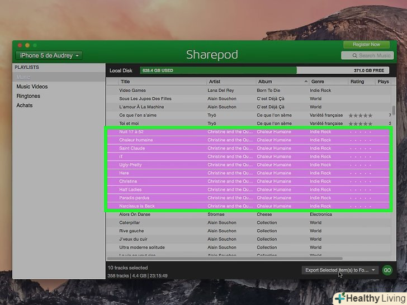Click the green zoom window dot
Viewport: 407px width, 305px height.
point(35,45)
